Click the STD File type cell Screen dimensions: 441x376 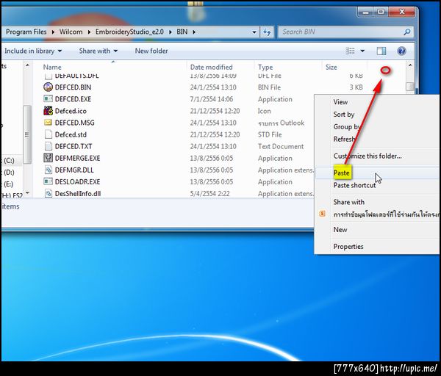tap(270, 134)
